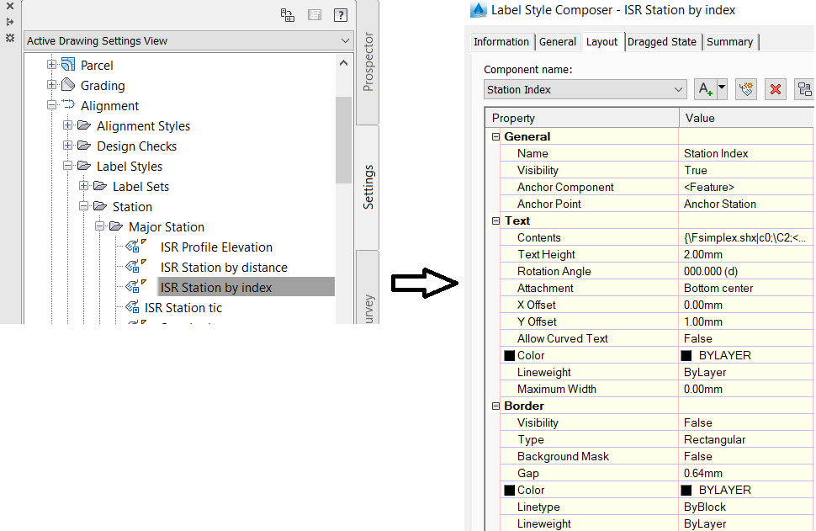Expand the Alignment Styles node

pos(67,125)
